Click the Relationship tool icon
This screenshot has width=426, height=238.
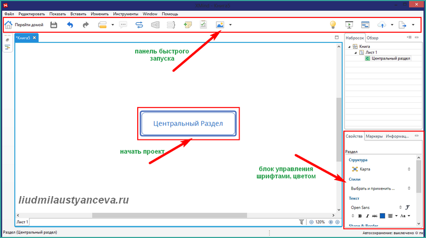tap(139, 25)
